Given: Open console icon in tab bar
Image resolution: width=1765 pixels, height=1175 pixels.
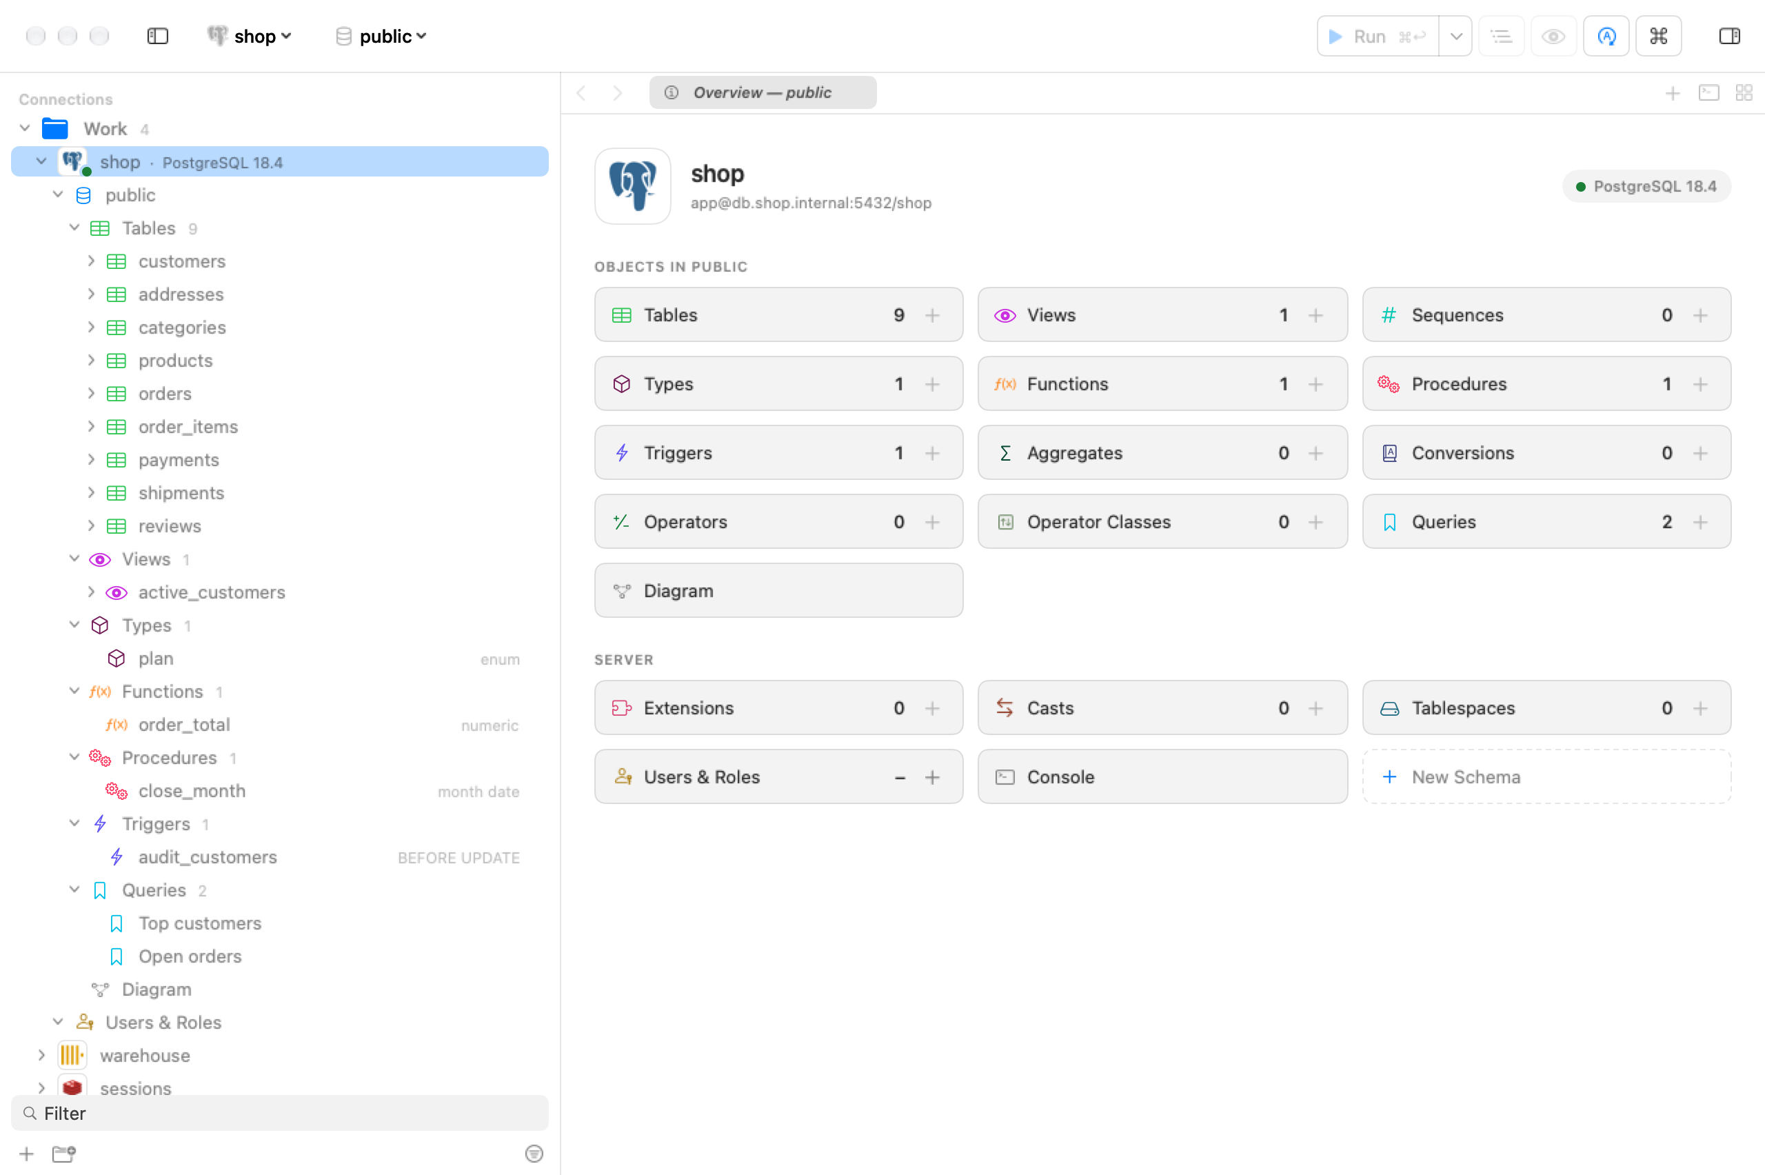Looking at the screenshot, I should pos(1709,93).
